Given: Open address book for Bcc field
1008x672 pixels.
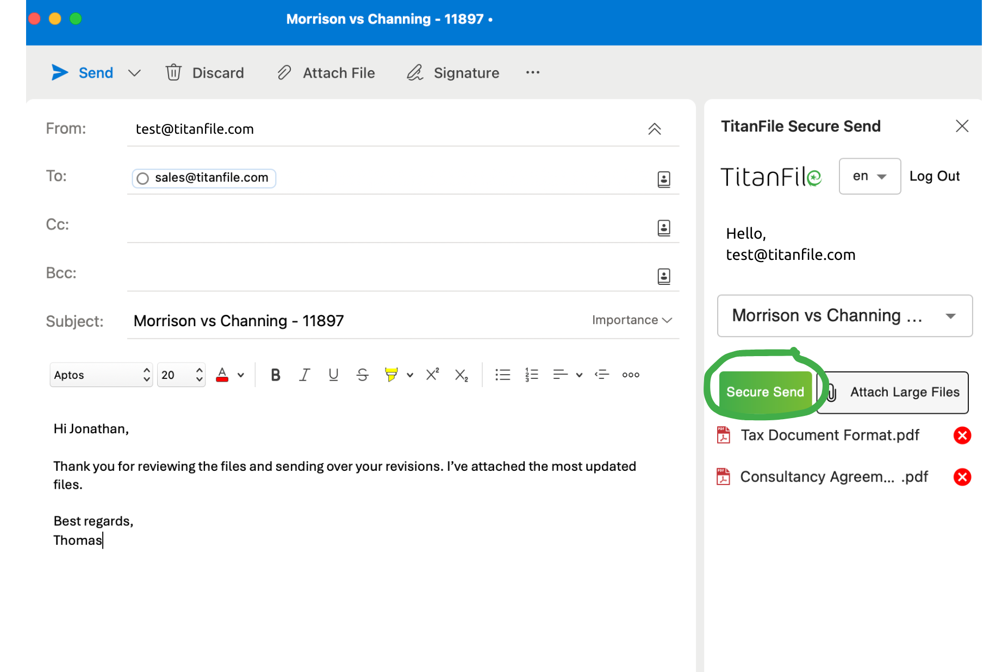Looking at the screenshot, I should 664,276.
